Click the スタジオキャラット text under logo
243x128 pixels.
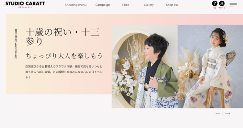click(x=25, y=7)
